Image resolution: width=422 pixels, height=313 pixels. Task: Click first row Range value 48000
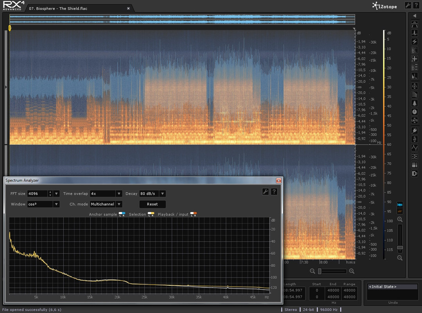349,290
